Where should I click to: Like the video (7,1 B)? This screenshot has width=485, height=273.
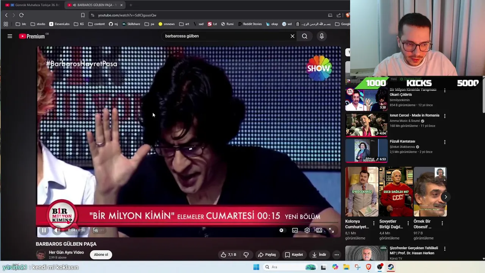click(x=228, y=254)
